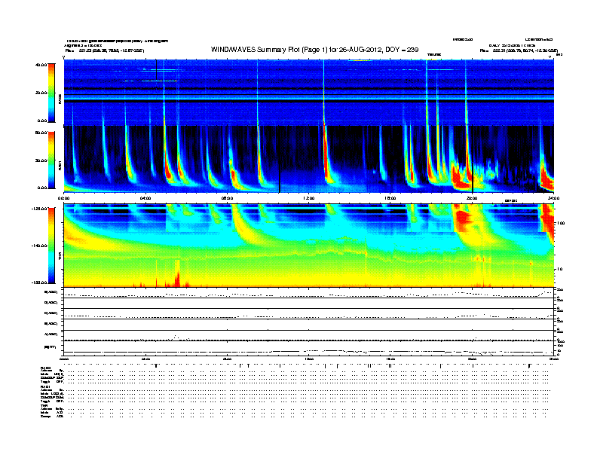Screen dimensions: 597x461
Task: Click the 04:00 tick label under RAD1 spectrogram
Action: click(x=145, y=198)
